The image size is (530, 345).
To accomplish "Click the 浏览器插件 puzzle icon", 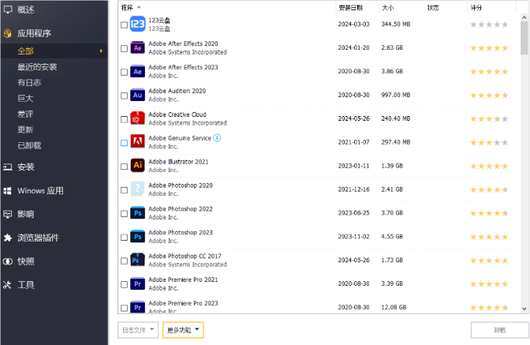I will (x=8, y=238).
